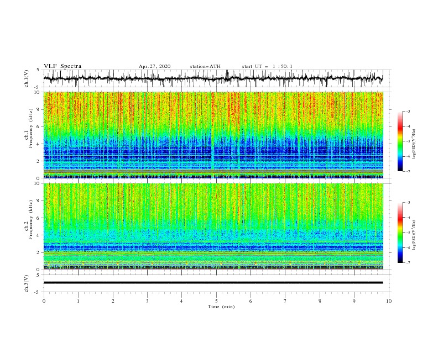Click time axis tick label '3'
The height and width of the screenshot is (338, 438).
[x=147, y=301]
